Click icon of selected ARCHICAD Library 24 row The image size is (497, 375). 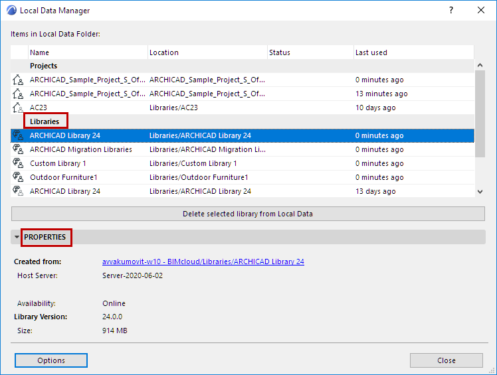18,135
